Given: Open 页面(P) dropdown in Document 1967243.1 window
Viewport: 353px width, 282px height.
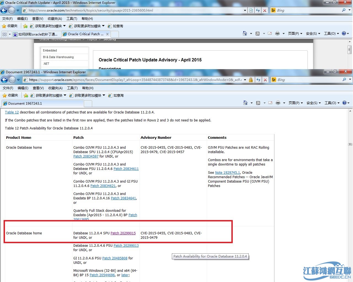Looking at the screenshot, I should click(296, 103).
